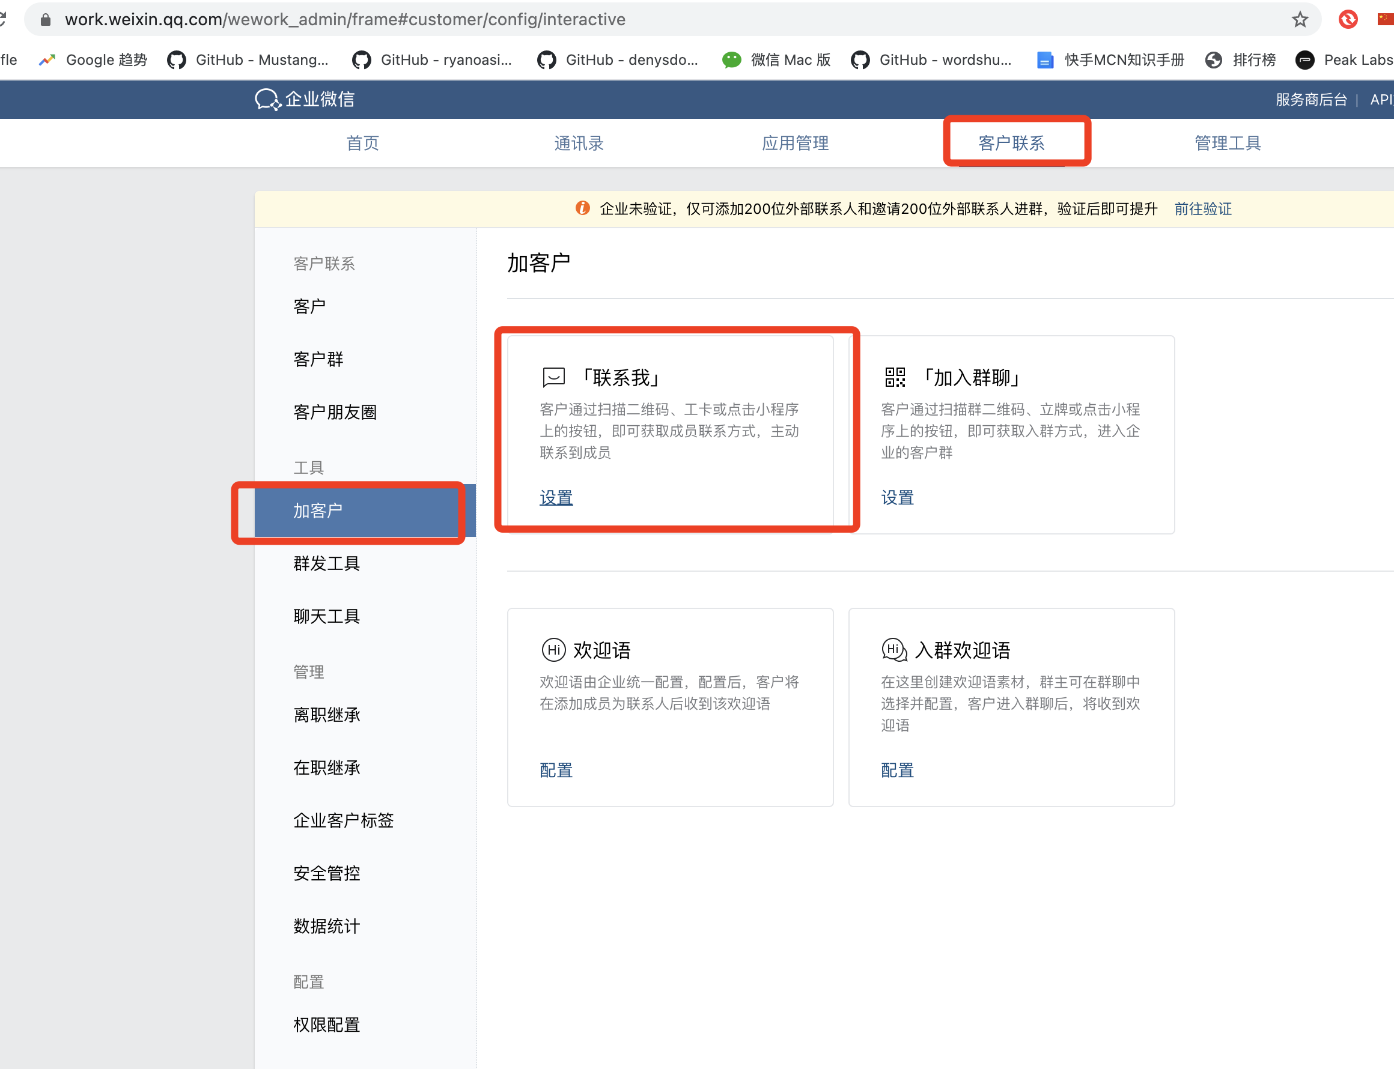Viewport: 1394px width, 1069px height.
Task: Click 配置 link under 欢迎语
Action: (556, 770)
